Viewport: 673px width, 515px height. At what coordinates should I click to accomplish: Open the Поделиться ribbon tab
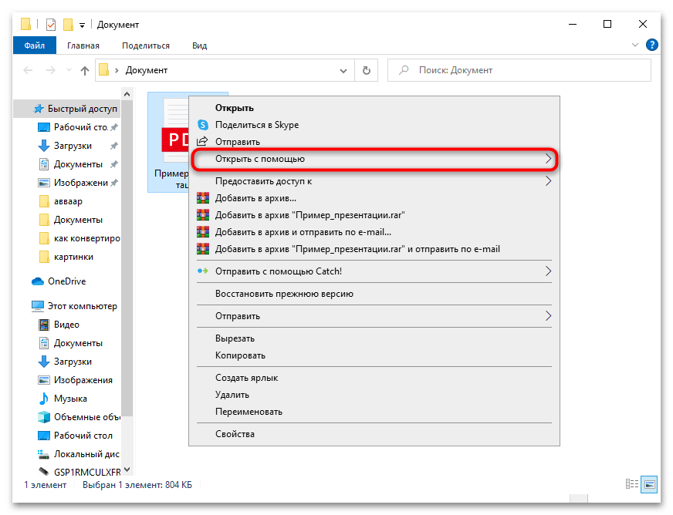[146, 45]
